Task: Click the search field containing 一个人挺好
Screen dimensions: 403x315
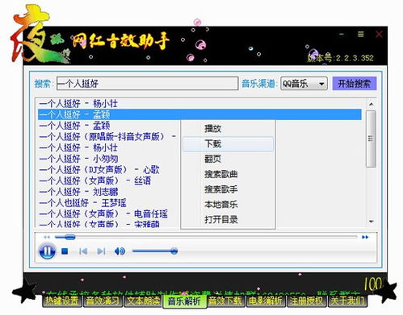Action: click(x=147, y=84)
